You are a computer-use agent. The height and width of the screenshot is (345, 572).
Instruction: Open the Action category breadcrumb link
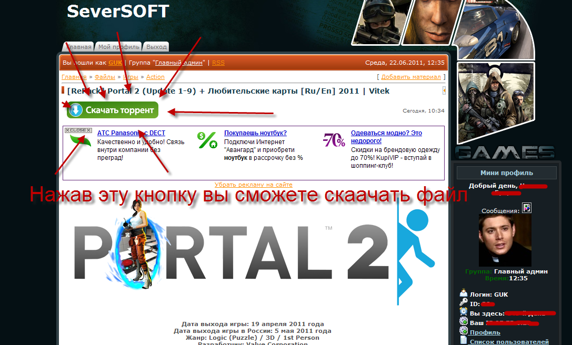point(155,77)
